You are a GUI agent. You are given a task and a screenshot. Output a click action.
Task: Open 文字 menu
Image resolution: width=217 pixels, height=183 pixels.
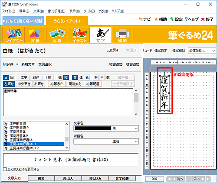tap(39, 11)
